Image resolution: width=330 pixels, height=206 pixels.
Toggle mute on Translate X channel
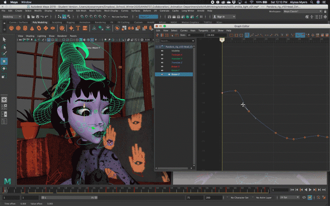(162, 55)
